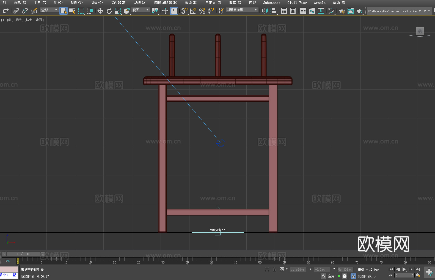Click the Unlink Selection icon
Viewport: 435px width, 280px height.
(x=25, y=11)
